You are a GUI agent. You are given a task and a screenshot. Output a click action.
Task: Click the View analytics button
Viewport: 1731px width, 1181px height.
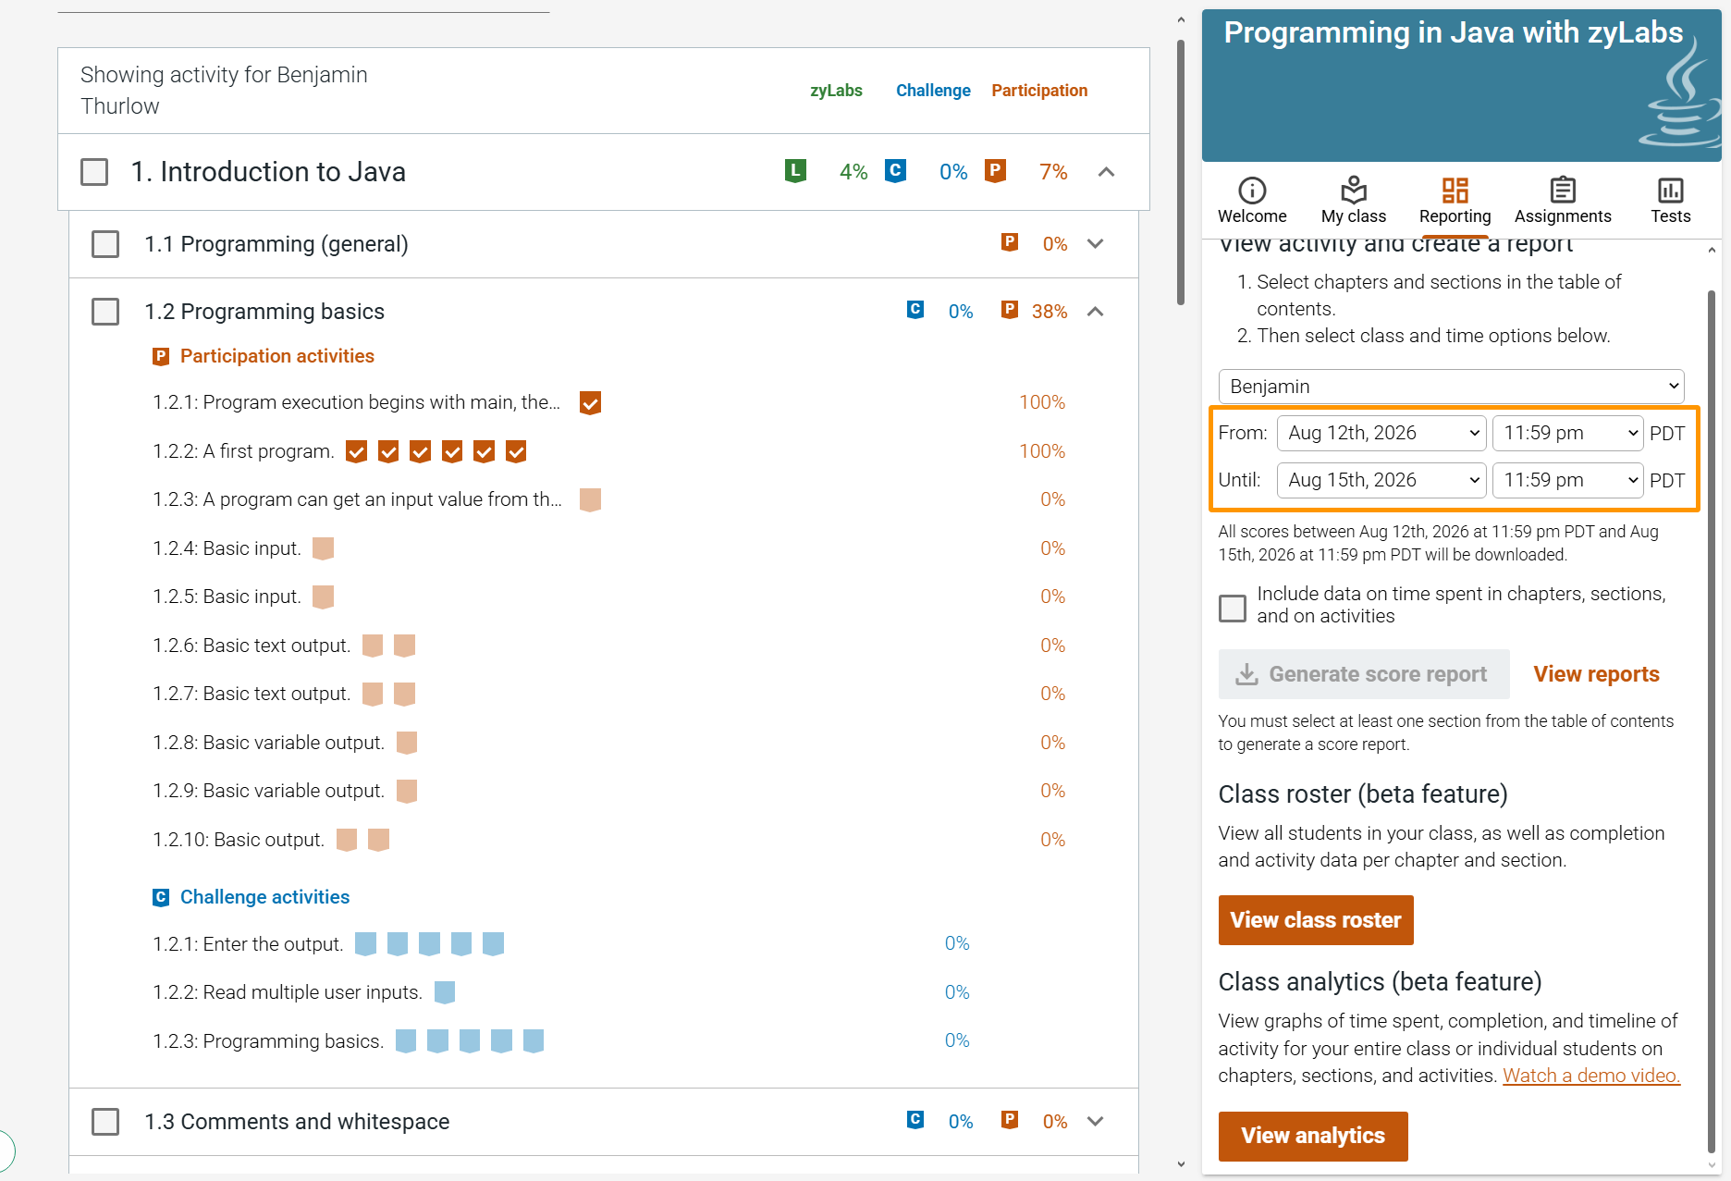tap(1313, 1136)
